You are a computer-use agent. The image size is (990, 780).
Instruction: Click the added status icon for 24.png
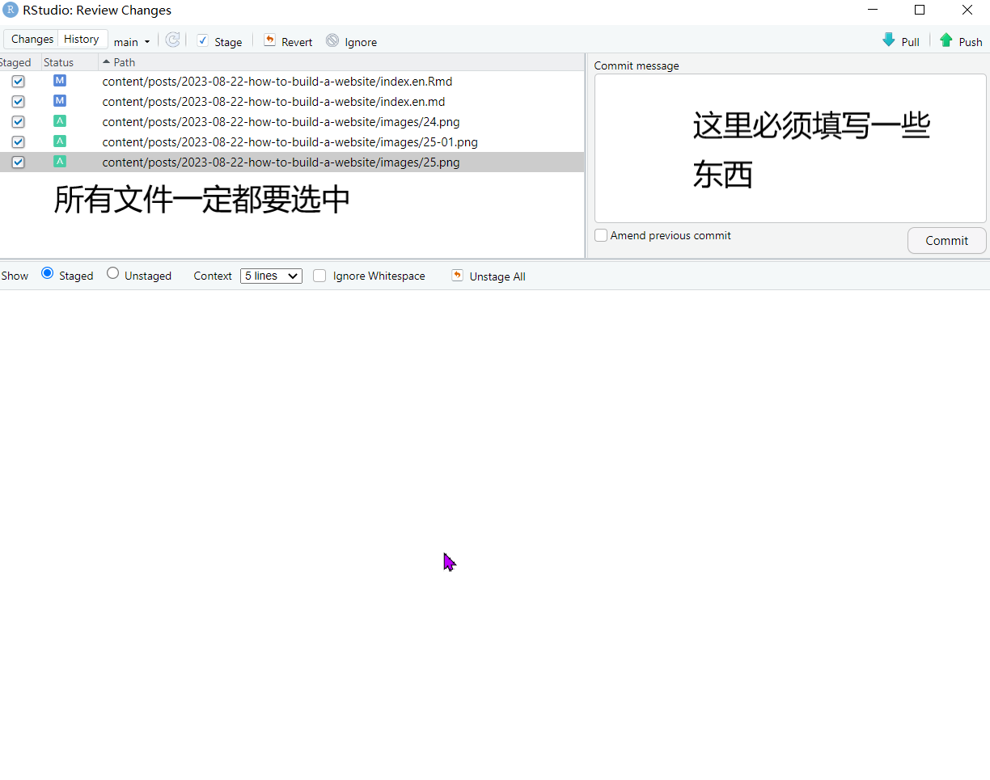tap(60, 121)
